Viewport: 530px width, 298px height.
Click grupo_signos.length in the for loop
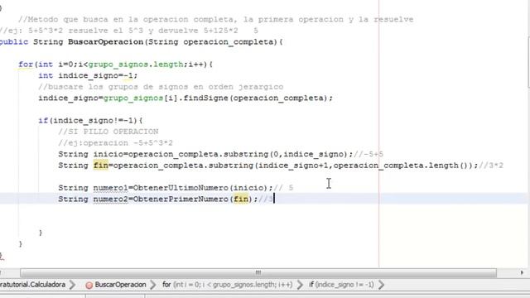tap(136, 65)
